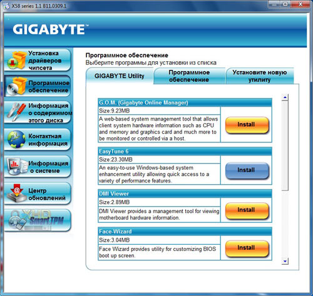
Task: Install EasyTune 6 utility
Action: (247, 170)
